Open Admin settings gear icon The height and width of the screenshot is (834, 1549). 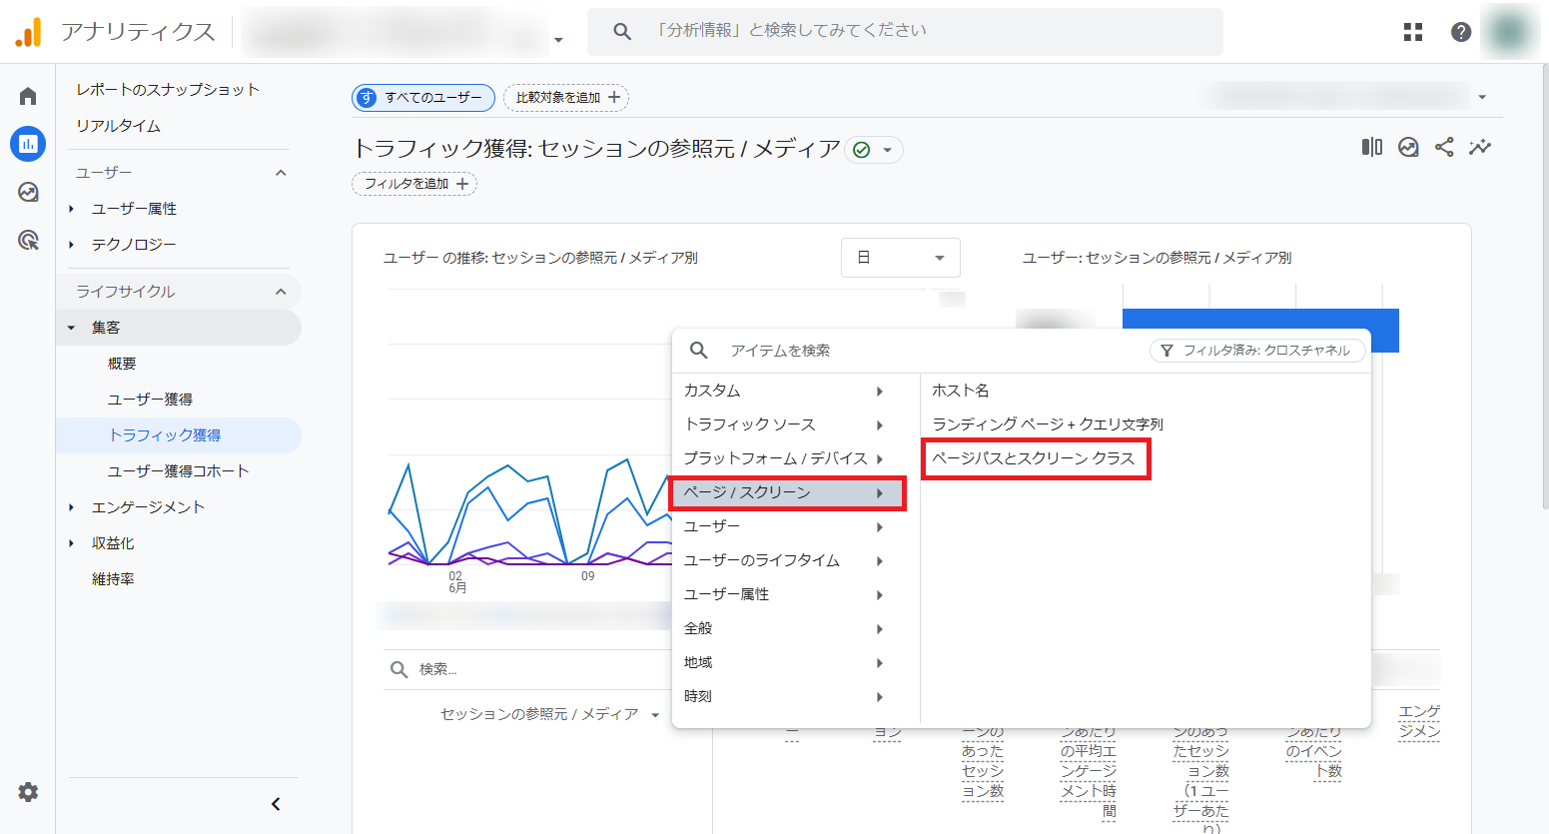(28, 792)
